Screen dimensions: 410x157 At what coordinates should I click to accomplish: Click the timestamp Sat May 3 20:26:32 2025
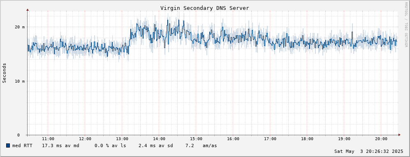point(369,151)
